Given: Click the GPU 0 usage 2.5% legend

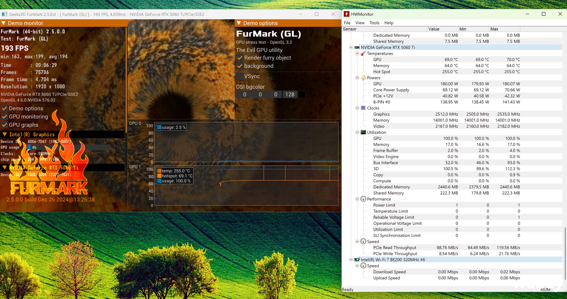Looking at the screenshot, I should 172,127.
